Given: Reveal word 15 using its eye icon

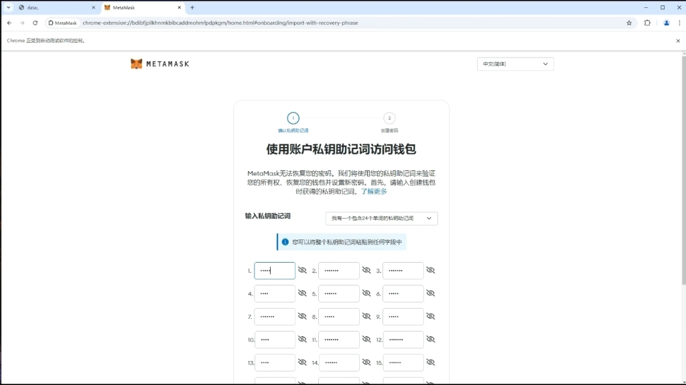Looking at the screenshot, I should point(431,362).
